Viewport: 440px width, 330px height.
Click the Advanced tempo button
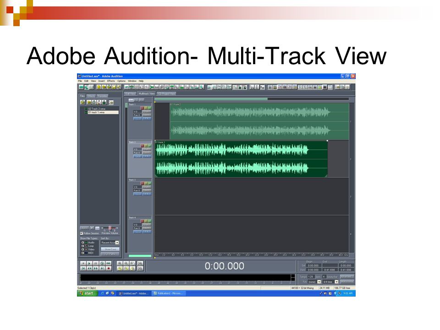pos(347,277)
